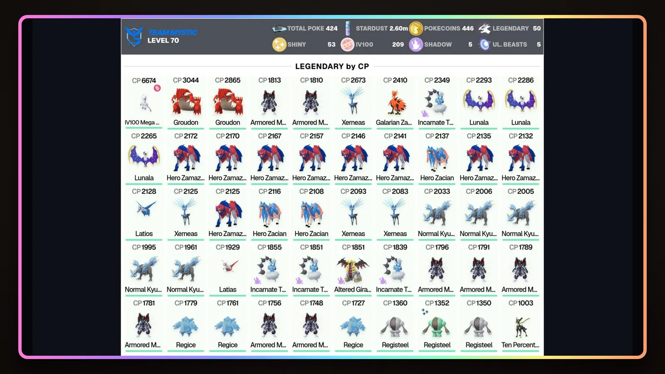Click the Total Poke bag icon
The height and width of the screenshot is (374, 665).
tap(279, 28)
